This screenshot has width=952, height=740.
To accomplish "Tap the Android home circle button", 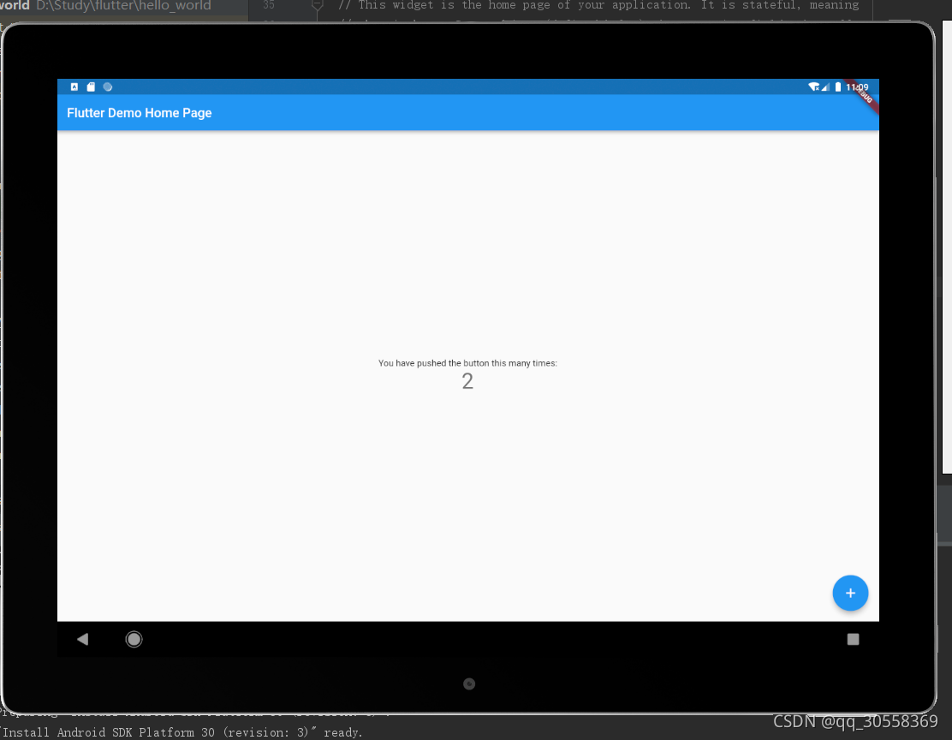I will [x=134, y=639].
